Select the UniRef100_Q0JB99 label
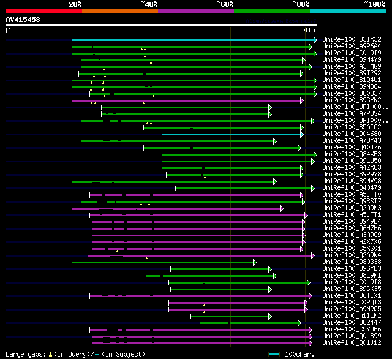The width and height of the screenshot is (392, 359). 352,336
